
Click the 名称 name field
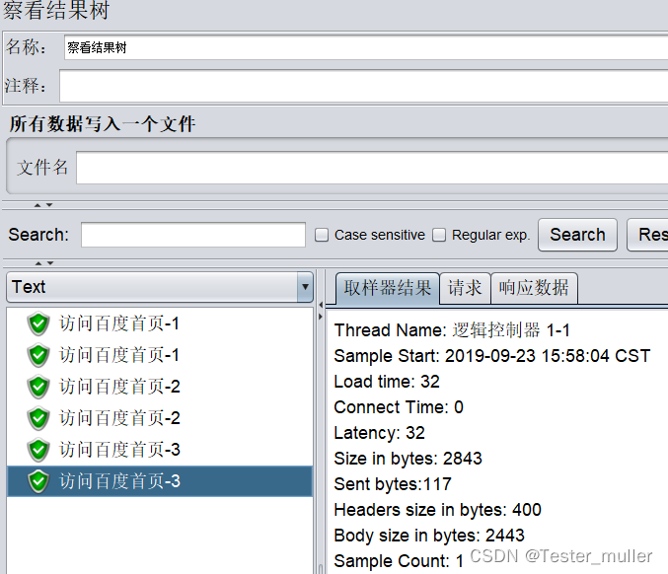[x=366, y=47]
